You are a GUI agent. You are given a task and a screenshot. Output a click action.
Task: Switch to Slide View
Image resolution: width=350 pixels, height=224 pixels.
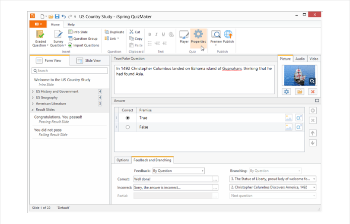(89, 61)
